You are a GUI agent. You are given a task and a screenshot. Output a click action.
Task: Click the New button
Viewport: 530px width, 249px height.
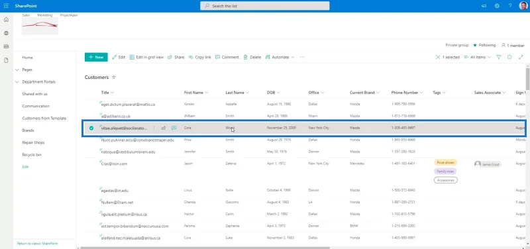[96, 57]
